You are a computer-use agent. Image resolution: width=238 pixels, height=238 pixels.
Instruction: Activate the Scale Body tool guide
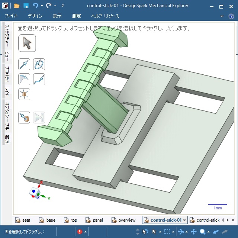click(24, 94)
